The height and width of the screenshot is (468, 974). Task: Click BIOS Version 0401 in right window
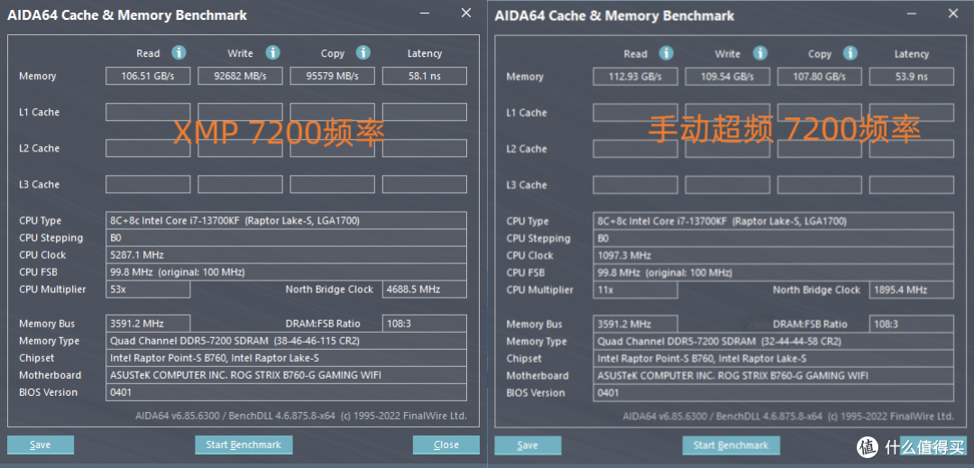(774, 393)
